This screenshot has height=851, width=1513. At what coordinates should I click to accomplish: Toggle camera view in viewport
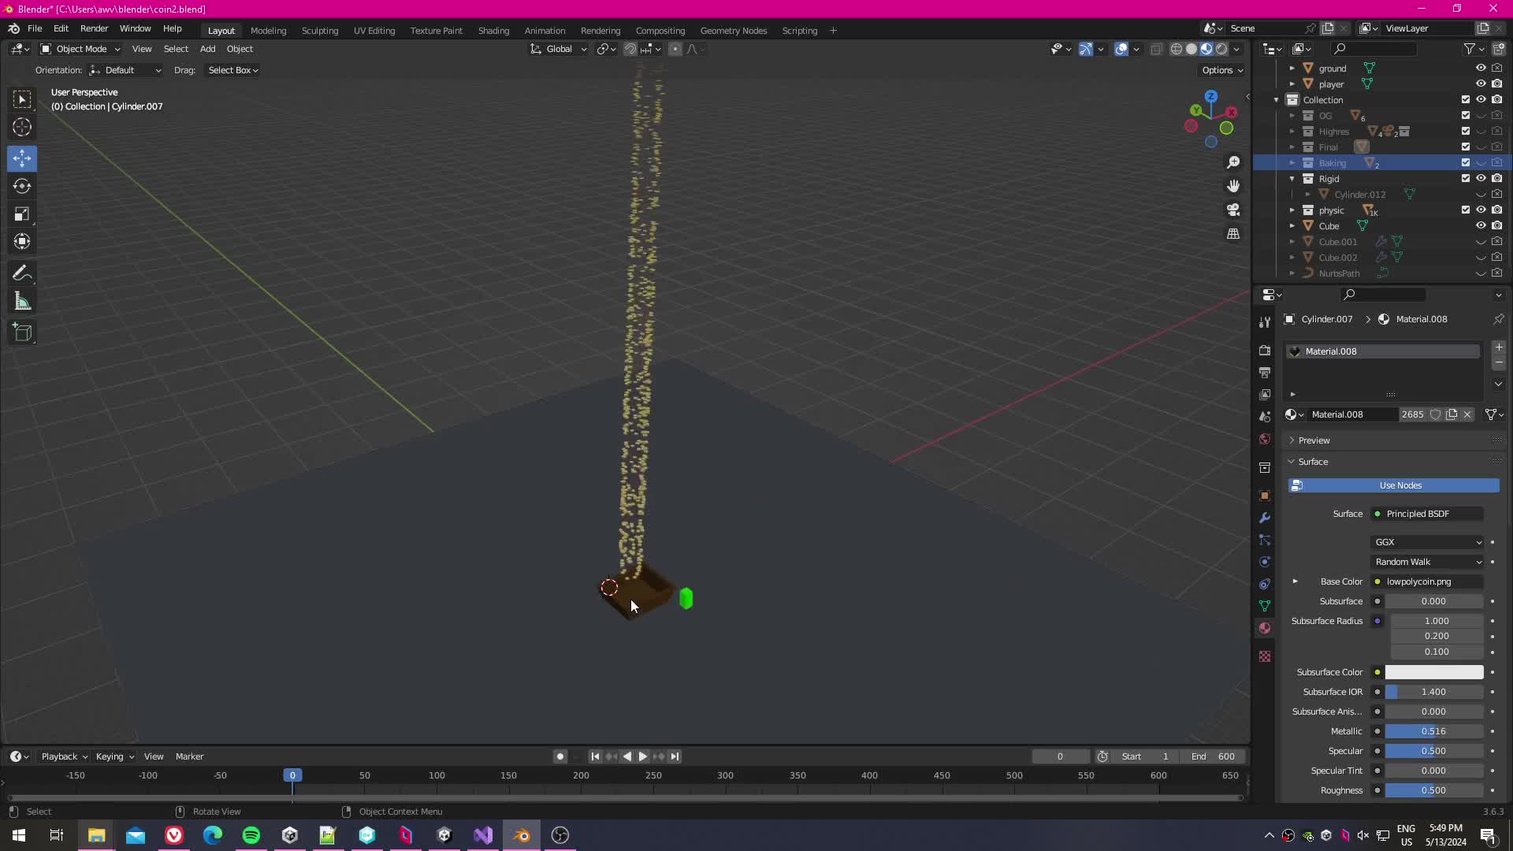[x=1233, y=210]
